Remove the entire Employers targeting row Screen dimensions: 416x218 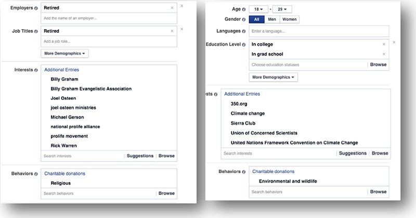[x=181, y=6]
